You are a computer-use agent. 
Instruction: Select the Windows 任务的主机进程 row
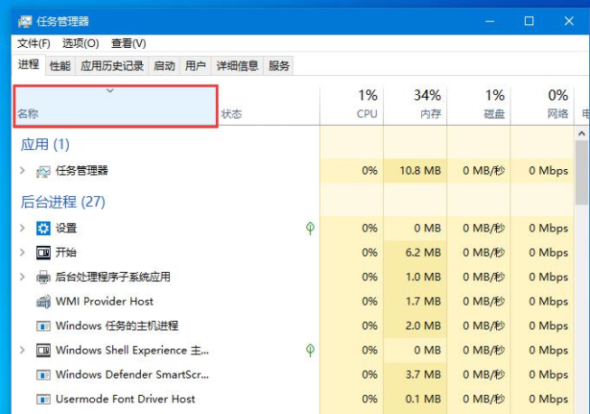[117, 325]
